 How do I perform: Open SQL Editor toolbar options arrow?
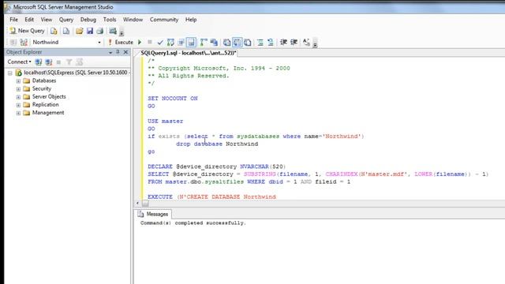(316, 44)
